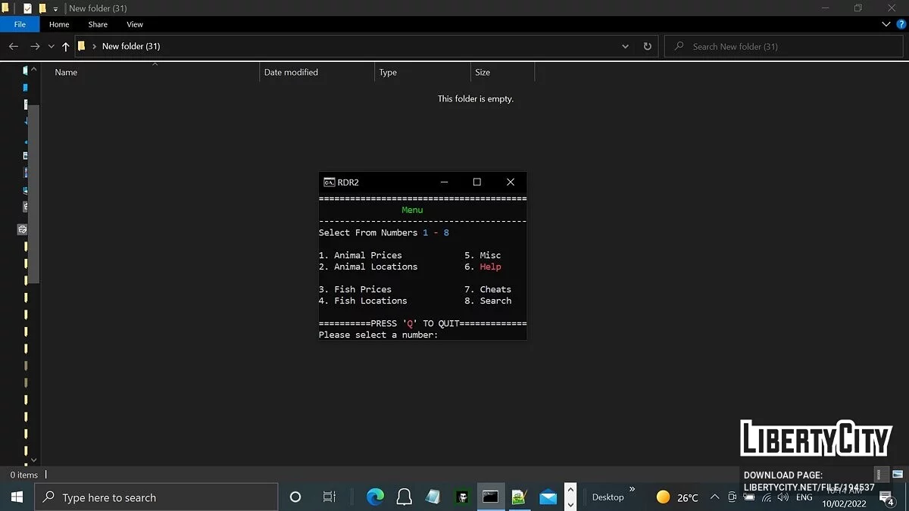Screen dimensions: 909x511
Task: Click the Microsoft Edge icon on the taskbar
Action: click(375, 497)
